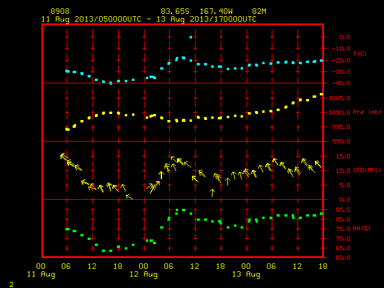Click the final 18 hour tick label
384x288 pixels.
tap(323, 266)
